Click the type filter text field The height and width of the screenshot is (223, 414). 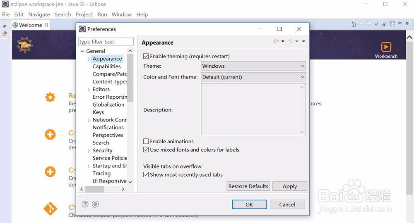[x=106, y=42]
